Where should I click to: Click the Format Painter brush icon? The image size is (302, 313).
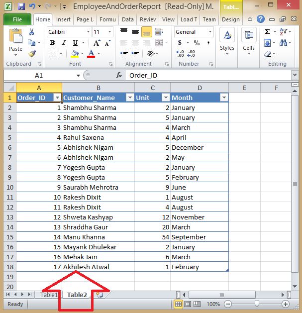(32, 54)
